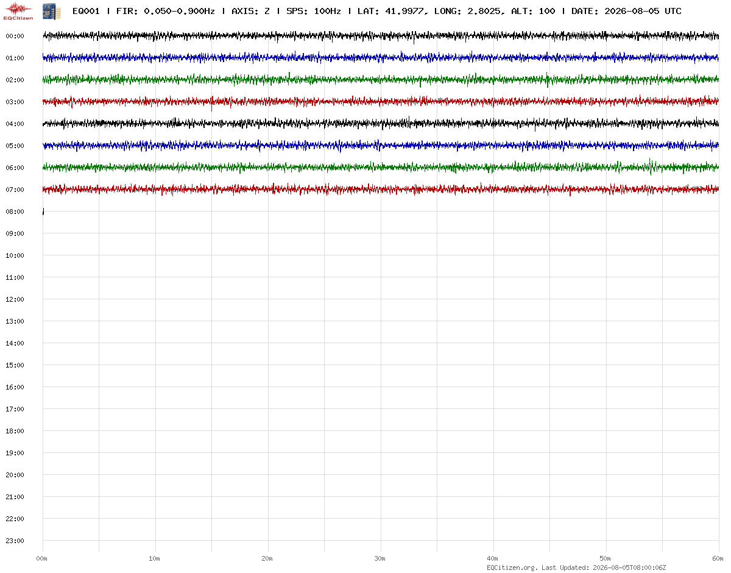Click the red 03:00 seismic trace

point(381,102)
